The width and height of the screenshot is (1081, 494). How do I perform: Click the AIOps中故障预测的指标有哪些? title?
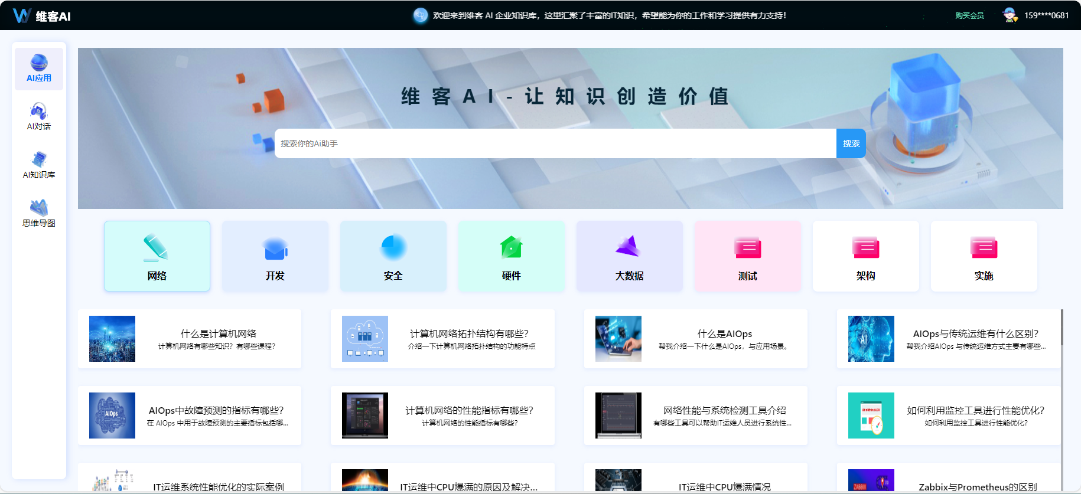pyautogui.click(x=216, y=410)
